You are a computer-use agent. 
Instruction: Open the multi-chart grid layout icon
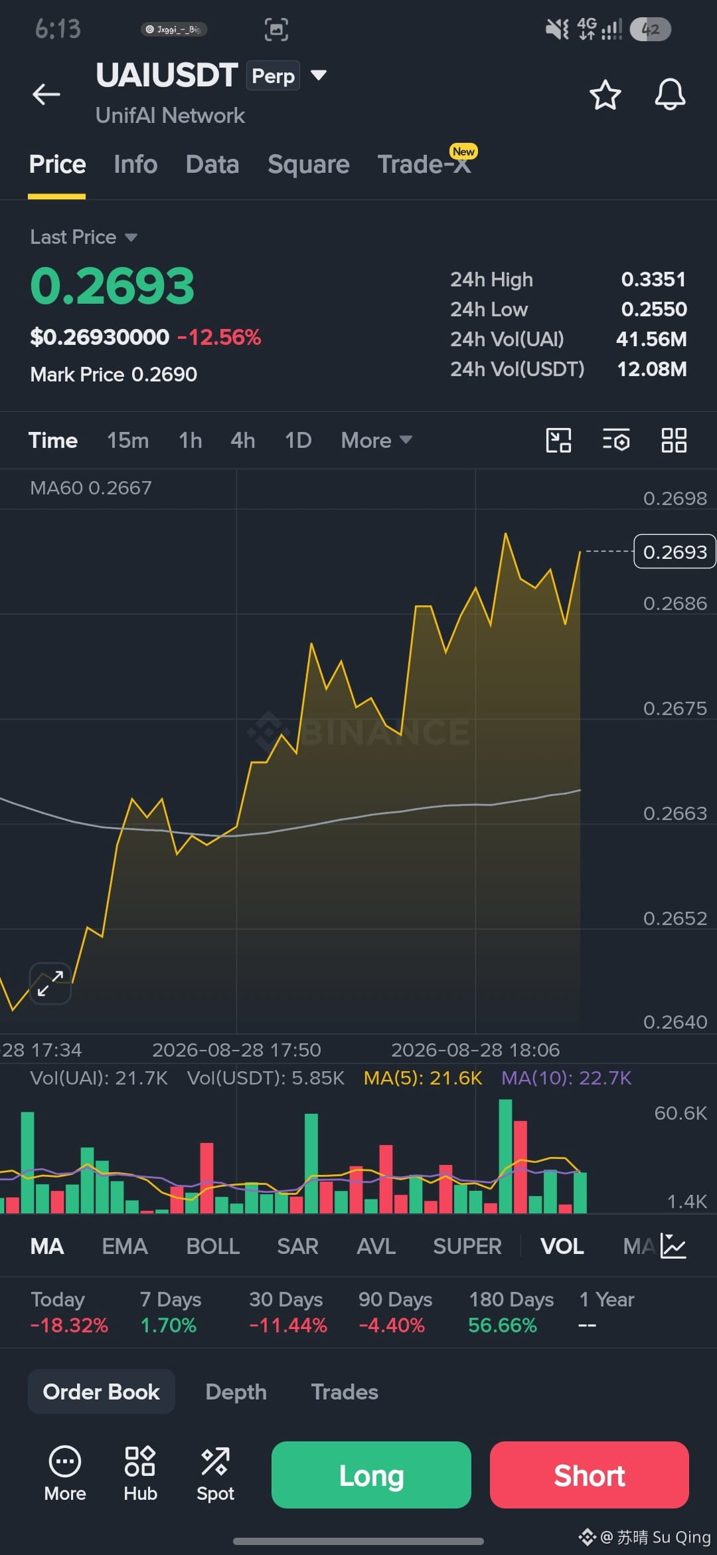[x=674, y=440]
